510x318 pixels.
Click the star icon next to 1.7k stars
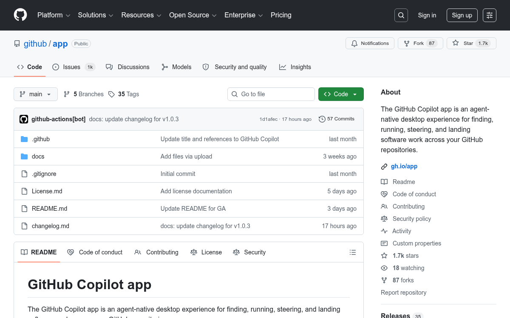point(384,256)
